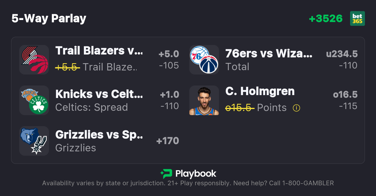Click the o16.5 Holmgren points line
Image resolution: width=376 pixels, height=196 pixels.
point(345,95)
